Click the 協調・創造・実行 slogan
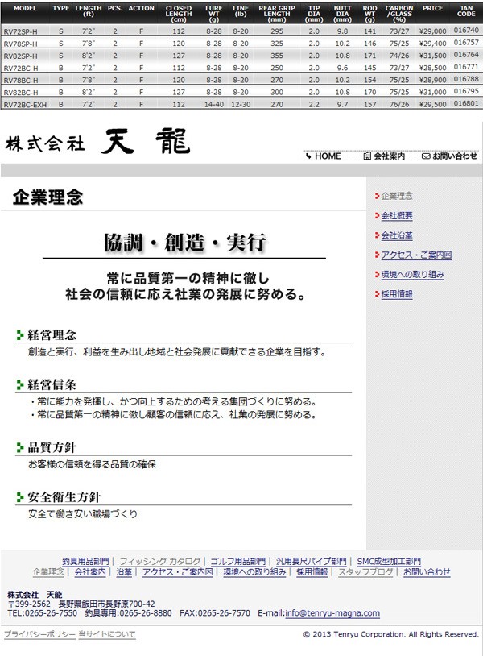The width and height of the screenshot is (483, 656). point(184,243)
